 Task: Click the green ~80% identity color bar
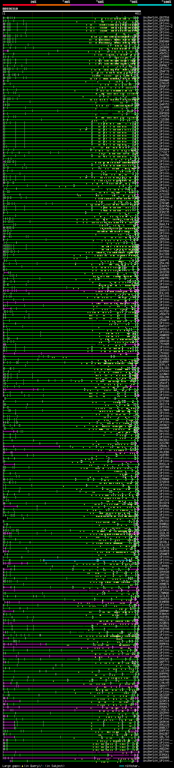point(121,5)
